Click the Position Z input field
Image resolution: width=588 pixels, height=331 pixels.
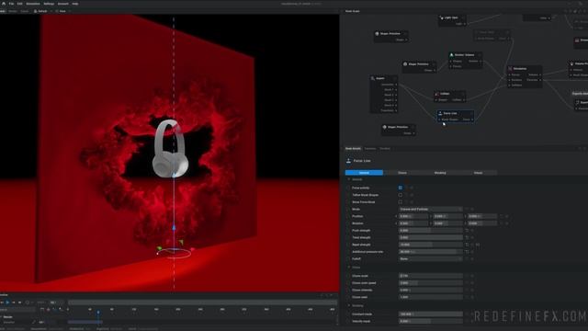point(482,216)
